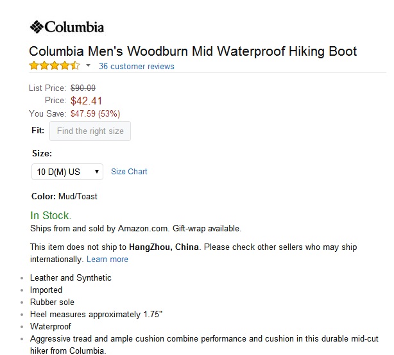Click the Learn more shipping link
This screenshot has height=355, width=394.
point(107,259)
